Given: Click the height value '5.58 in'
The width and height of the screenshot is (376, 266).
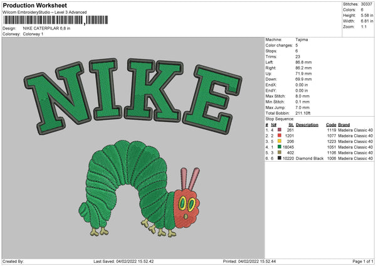Looking at the screenshot, I should [367, 15].
